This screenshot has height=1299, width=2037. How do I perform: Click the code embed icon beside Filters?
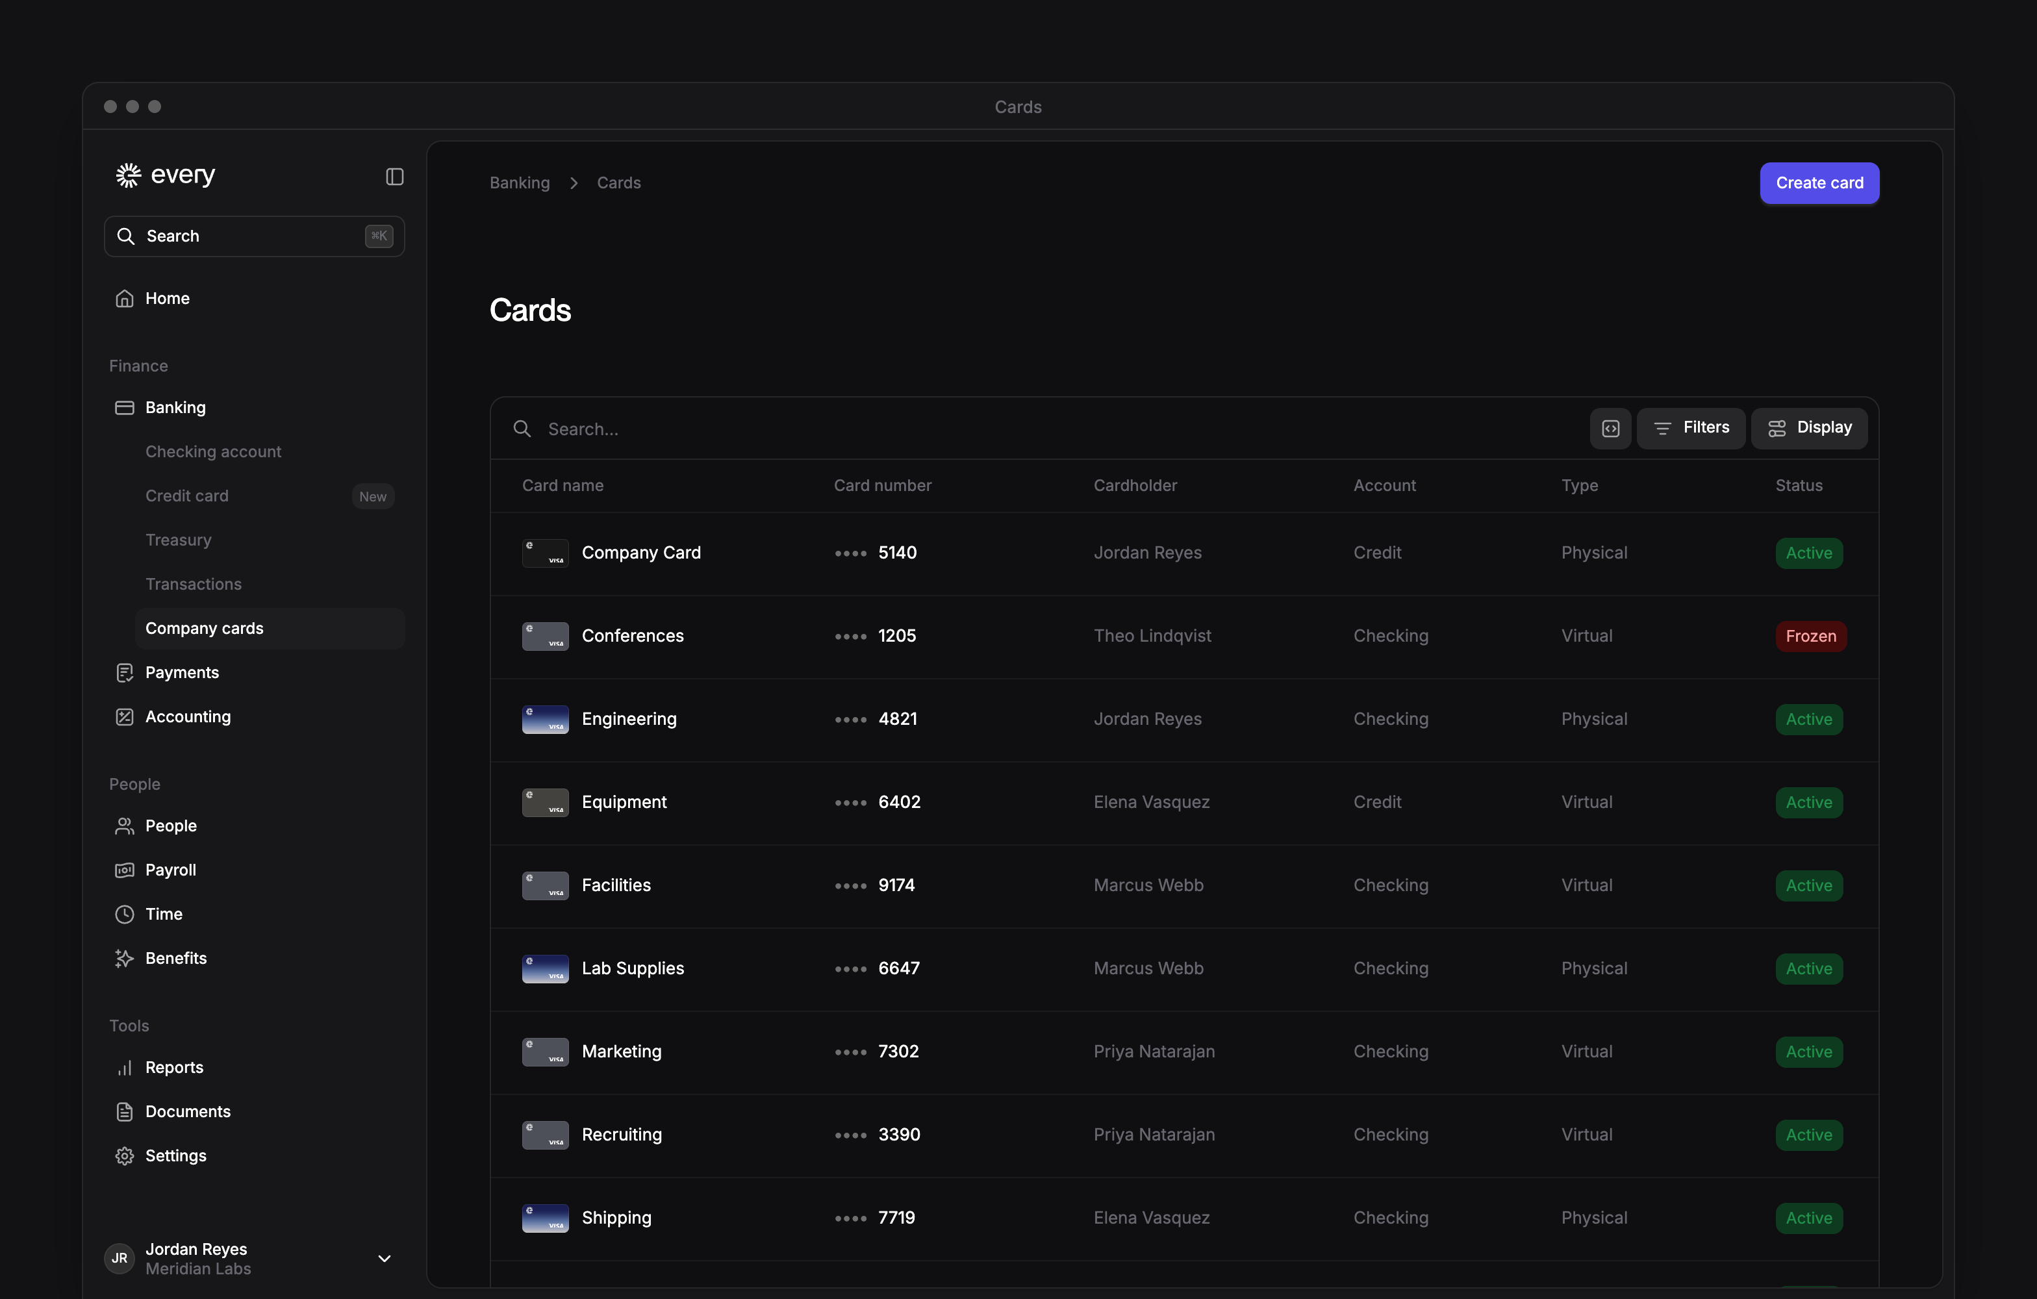(1610, 428)
